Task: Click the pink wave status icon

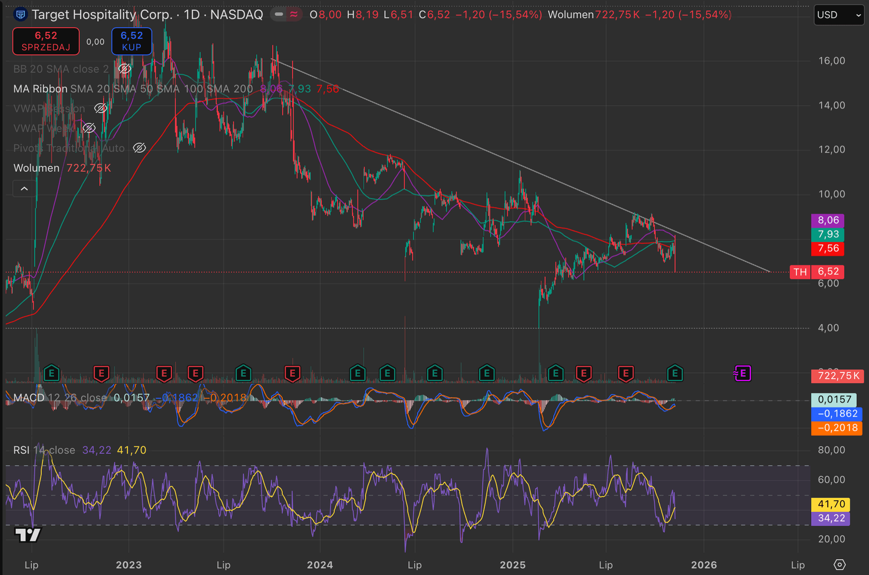Action: point(294,14)
